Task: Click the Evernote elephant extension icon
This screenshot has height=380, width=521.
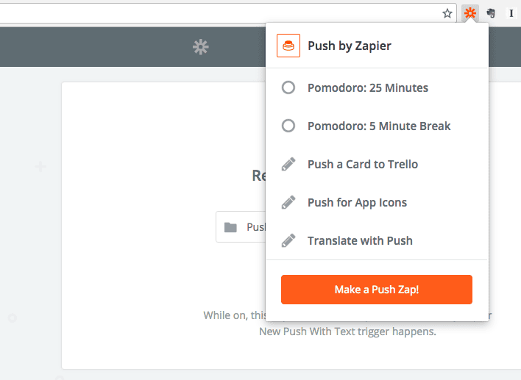Action: point(490,13)
